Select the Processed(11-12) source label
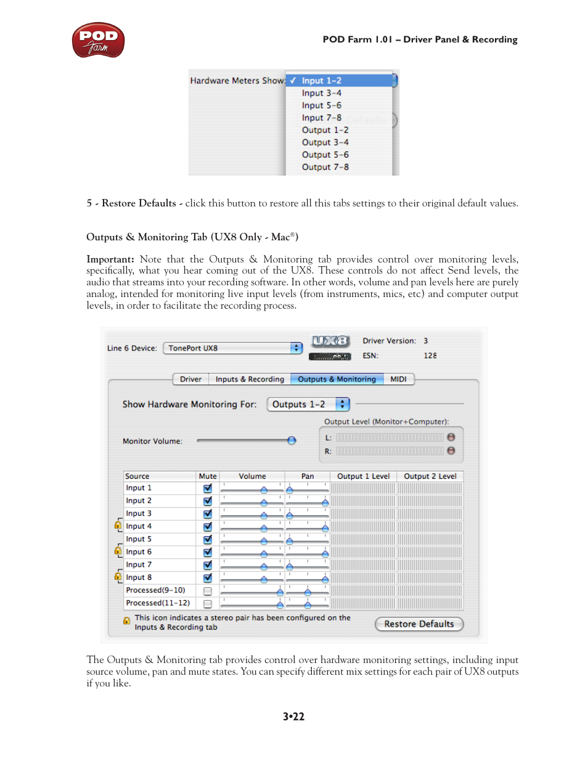The width and height of the screenshot is (588, 761). pyautogui.click(x=158, y=603)
